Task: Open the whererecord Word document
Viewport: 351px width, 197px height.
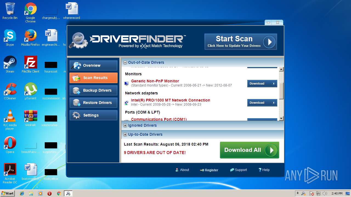Action: [x=72, y=11]
